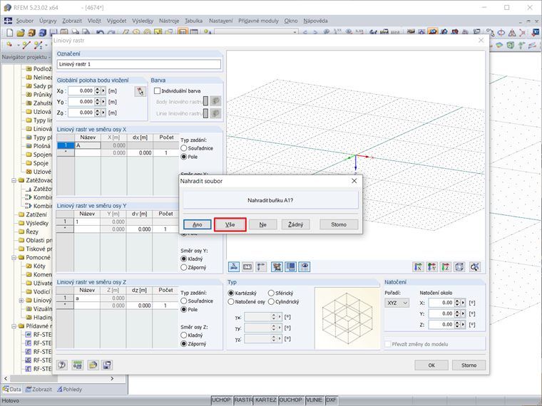This screenshot has height=406, width=542.
Task: Set preview to view in Z direction
Action: pyautogui.click(x=446, y=266)
